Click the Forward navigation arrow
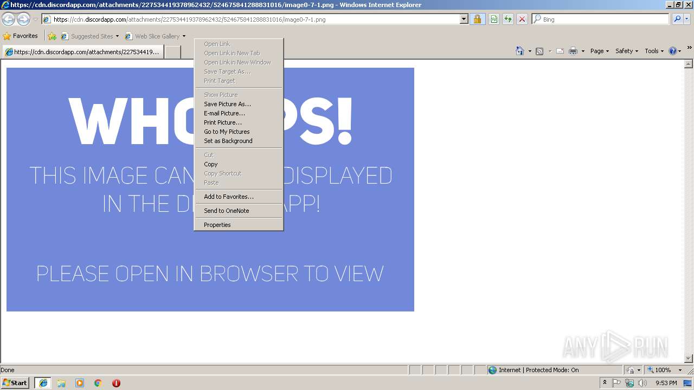 click(x=23, y=19)
